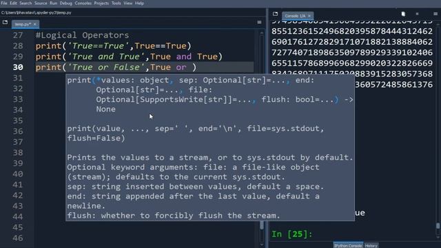
Task: Open the Run menu
Action: 54,3
